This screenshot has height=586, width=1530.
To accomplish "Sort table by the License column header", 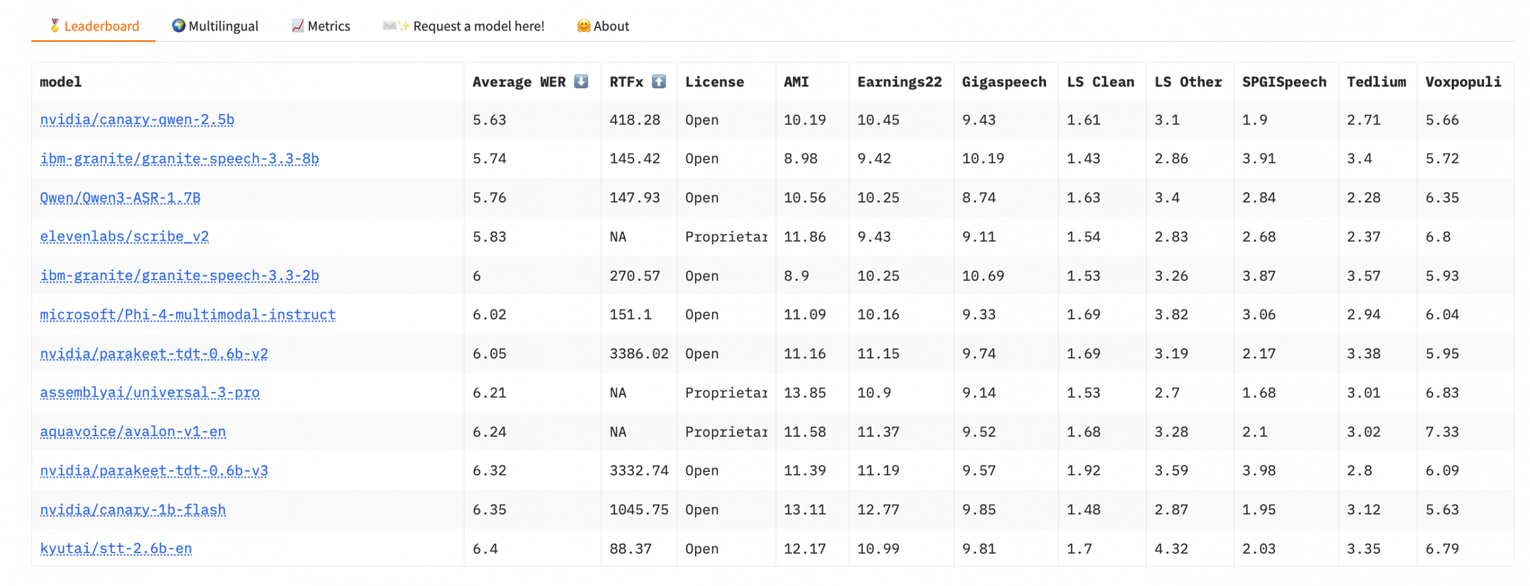I will pyautogui.click(x=714, y=82).
